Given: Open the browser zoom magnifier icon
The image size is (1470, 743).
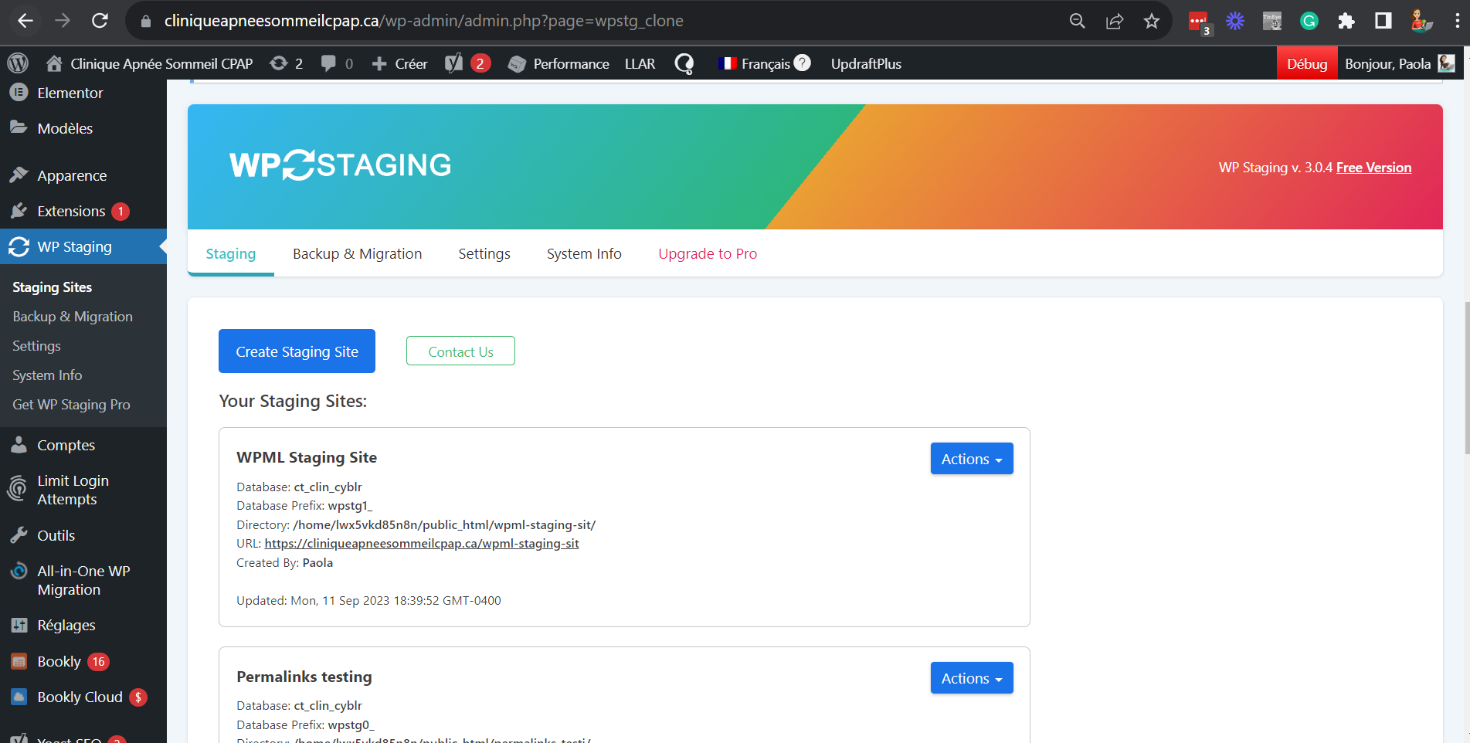Looking at the screenshot, I should pyautogui.click(x=1077, y=21).
